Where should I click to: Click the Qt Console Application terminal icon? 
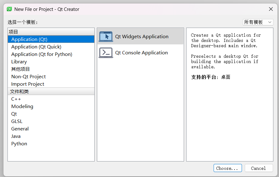[x=106, y=53]
